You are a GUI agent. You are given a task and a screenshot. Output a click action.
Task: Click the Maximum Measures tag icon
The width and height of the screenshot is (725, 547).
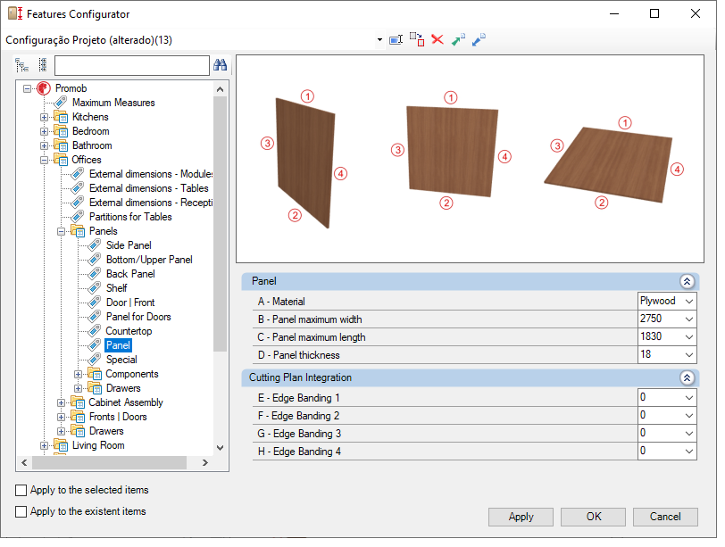point(61,102)
